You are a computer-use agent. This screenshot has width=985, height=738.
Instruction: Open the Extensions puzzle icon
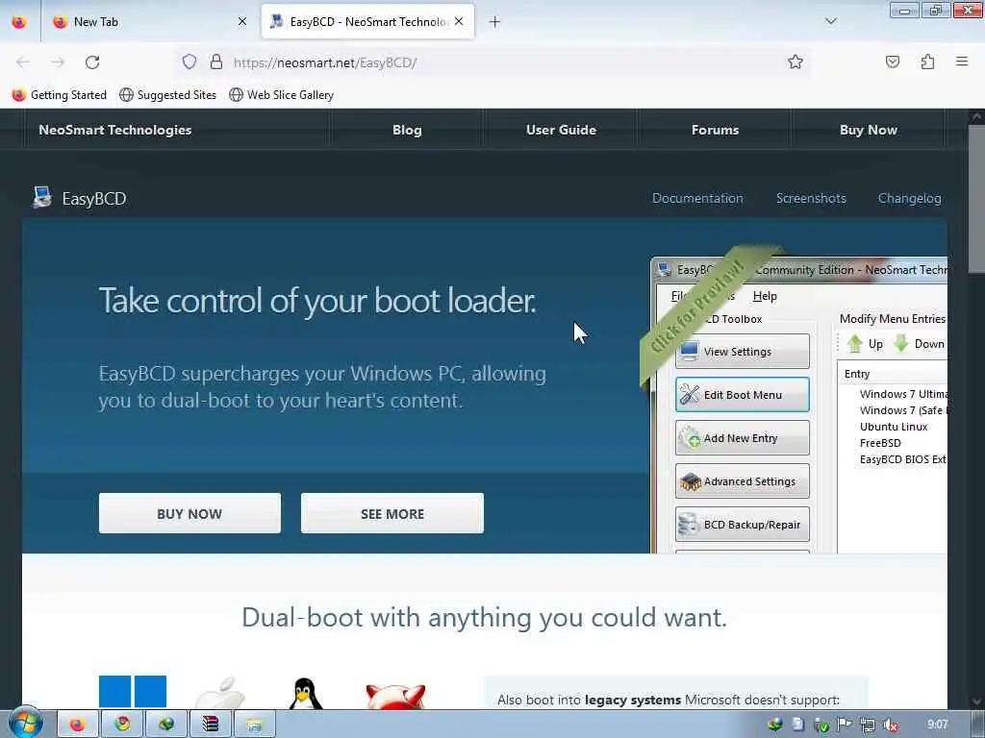tap(927, 61)
